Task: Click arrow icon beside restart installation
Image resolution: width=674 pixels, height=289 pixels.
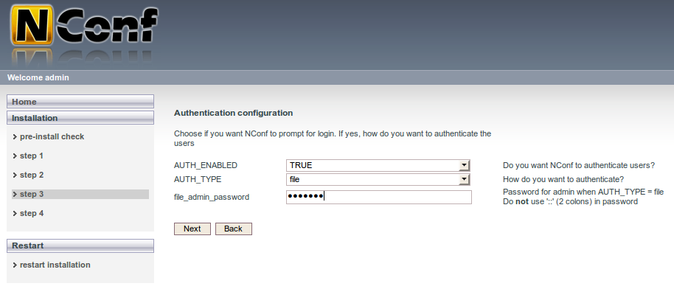Action: 15,265
